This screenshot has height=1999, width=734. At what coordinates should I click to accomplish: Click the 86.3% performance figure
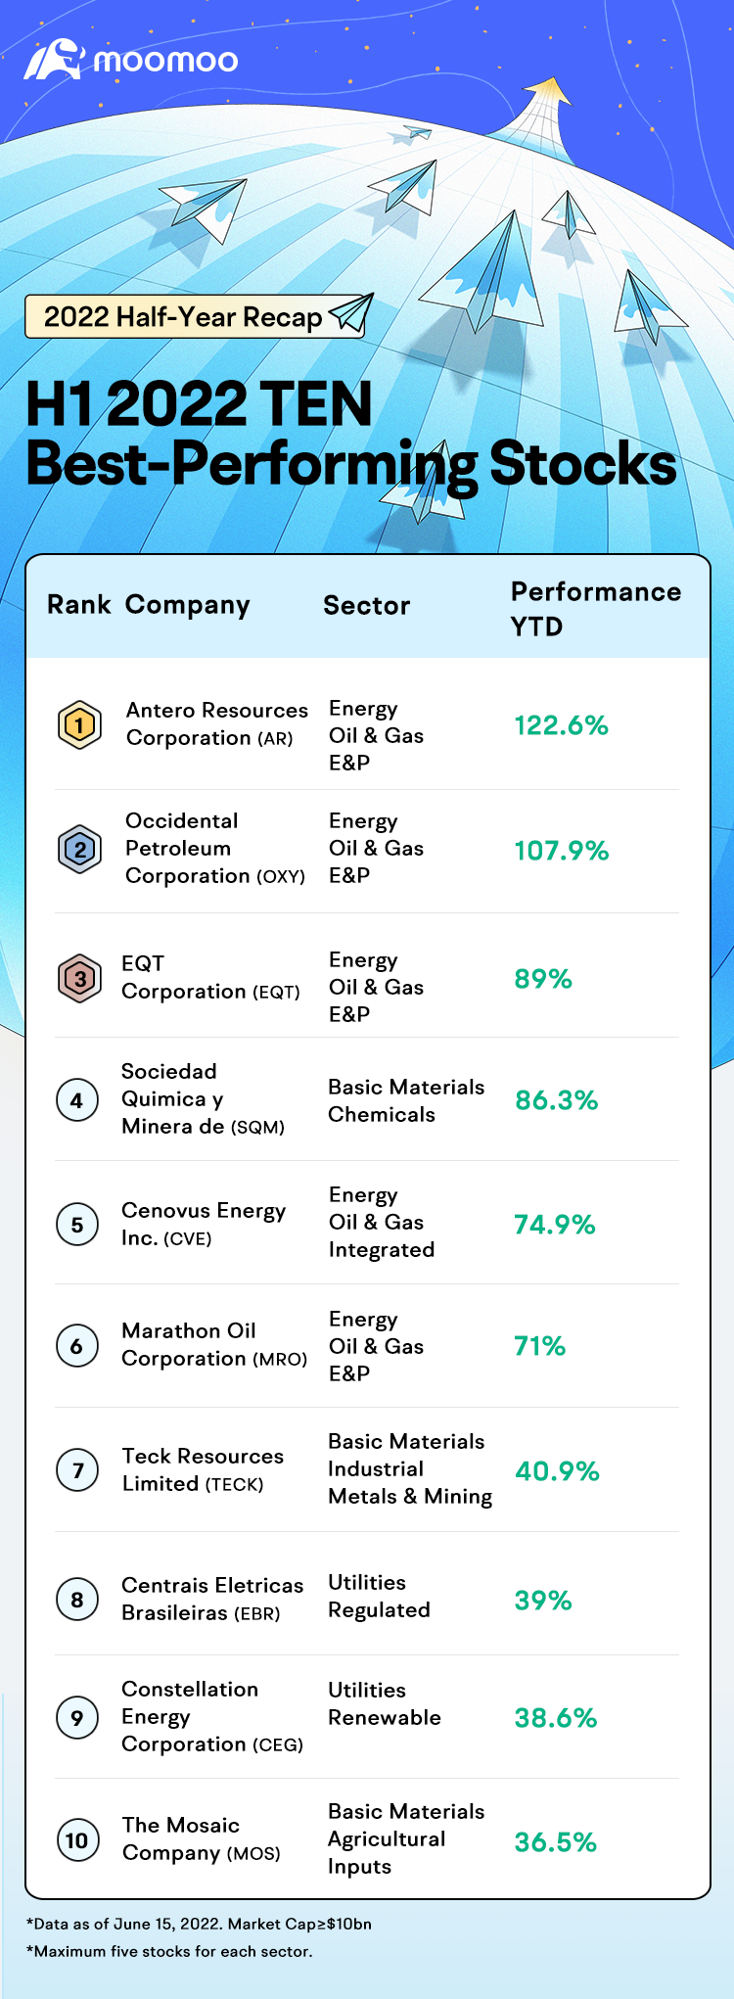click(x=556, y=1100)
